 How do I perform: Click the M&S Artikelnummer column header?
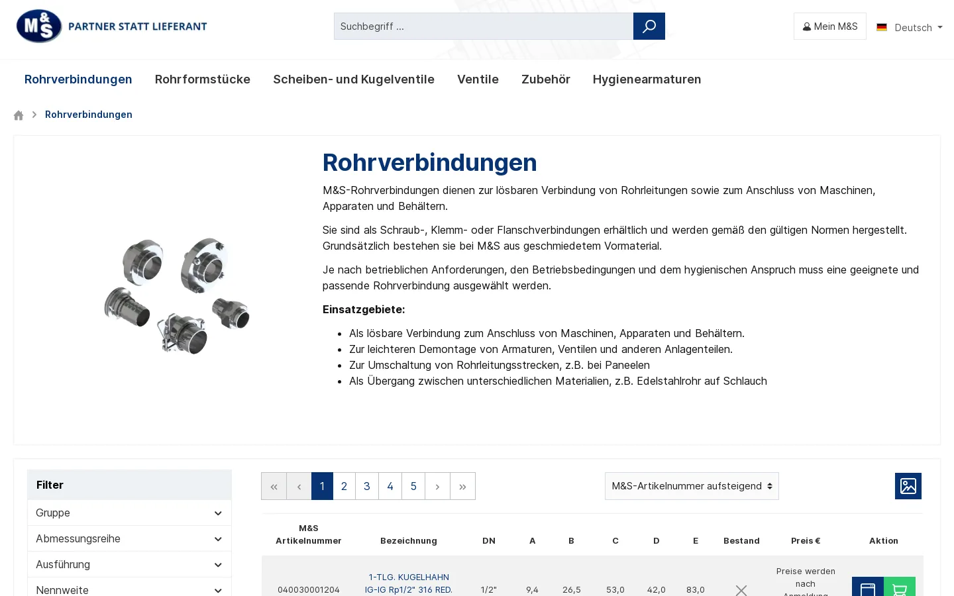309,534
